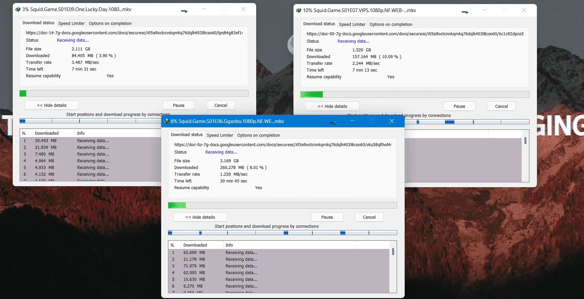Cancel the S01E09 One Lucky Day download
The image size is (584, 299).
[x=221, y=105]
